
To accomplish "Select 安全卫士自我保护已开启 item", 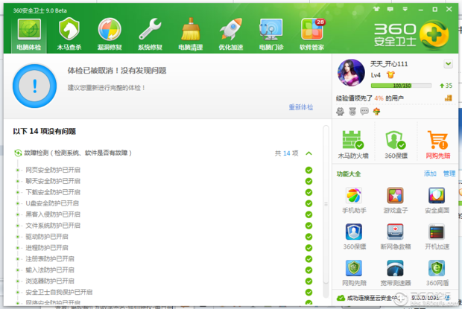I will coord(59,292).
